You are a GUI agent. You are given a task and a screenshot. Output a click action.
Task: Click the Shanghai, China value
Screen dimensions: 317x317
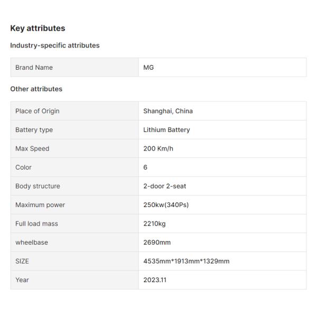(x=168, y=111)
